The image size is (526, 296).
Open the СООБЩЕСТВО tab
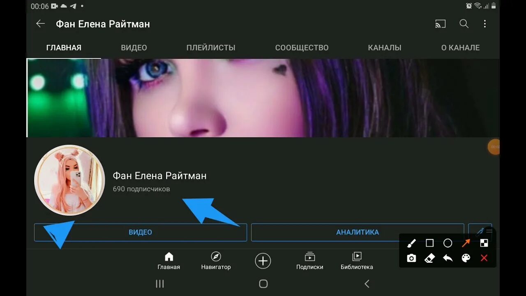pyautogui.click(x=302, y=48)
